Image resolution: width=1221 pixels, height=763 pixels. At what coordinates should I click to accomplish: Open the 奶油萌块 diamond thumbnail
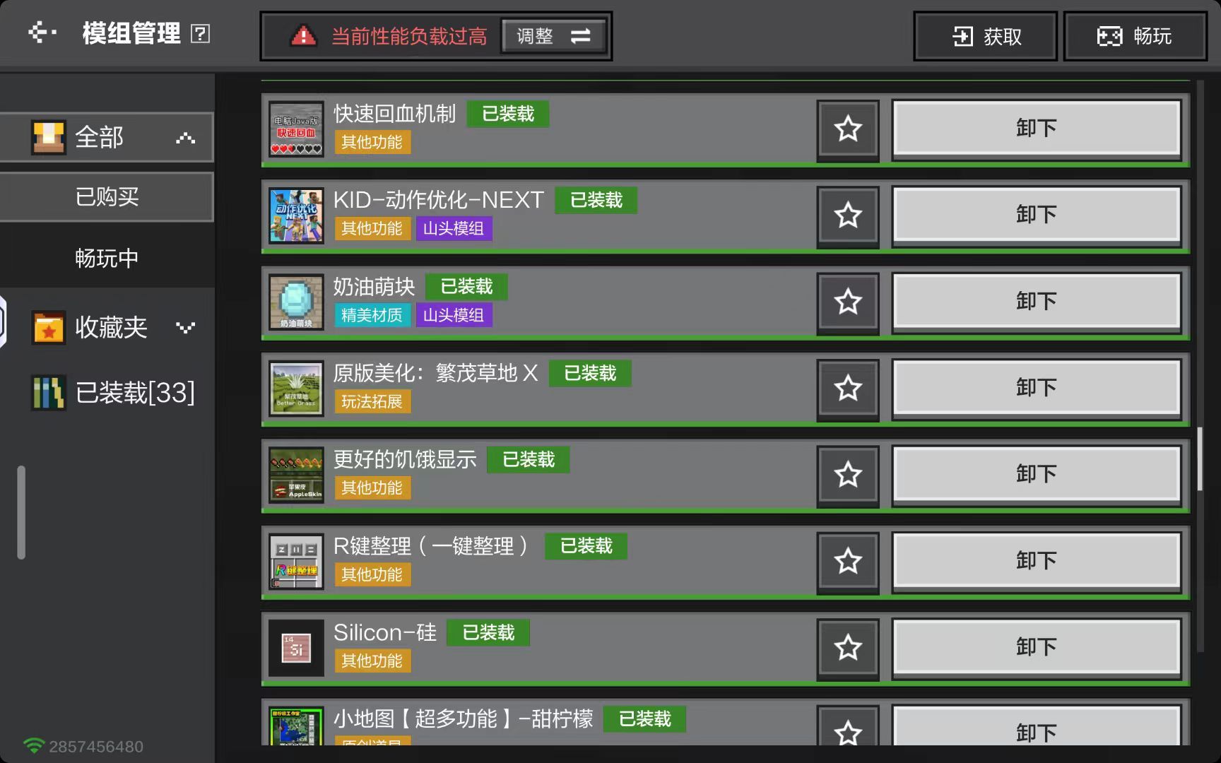click(296, 302)
